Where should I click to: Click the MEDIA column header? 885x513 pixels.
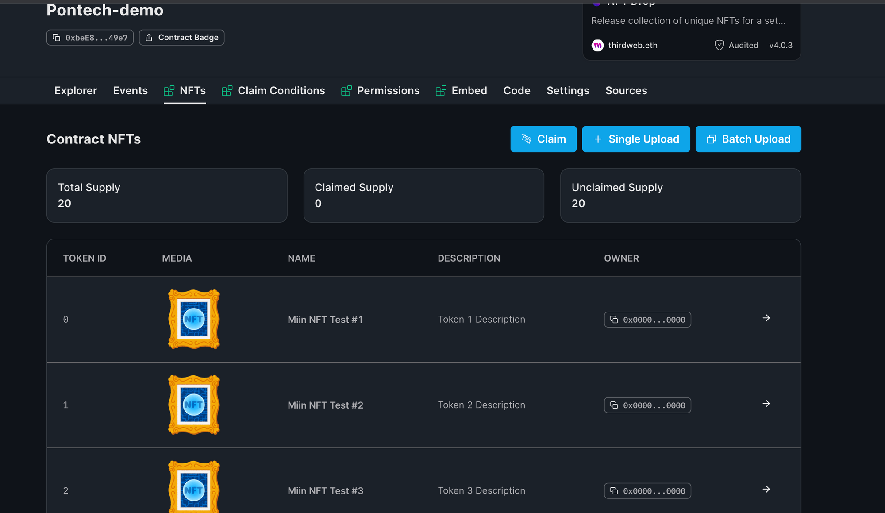coord(177,258)
